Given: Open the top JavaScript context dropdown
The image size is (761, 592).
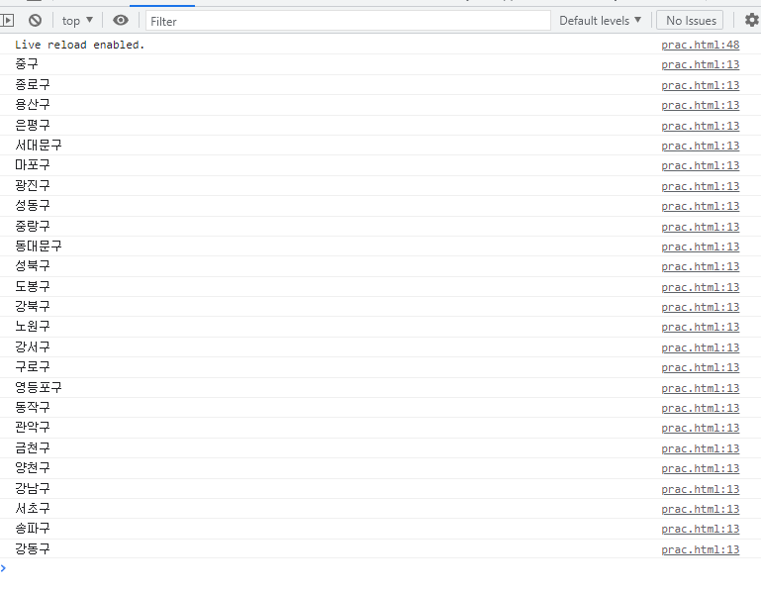Looking at the screenshot, I should [77, 21].
